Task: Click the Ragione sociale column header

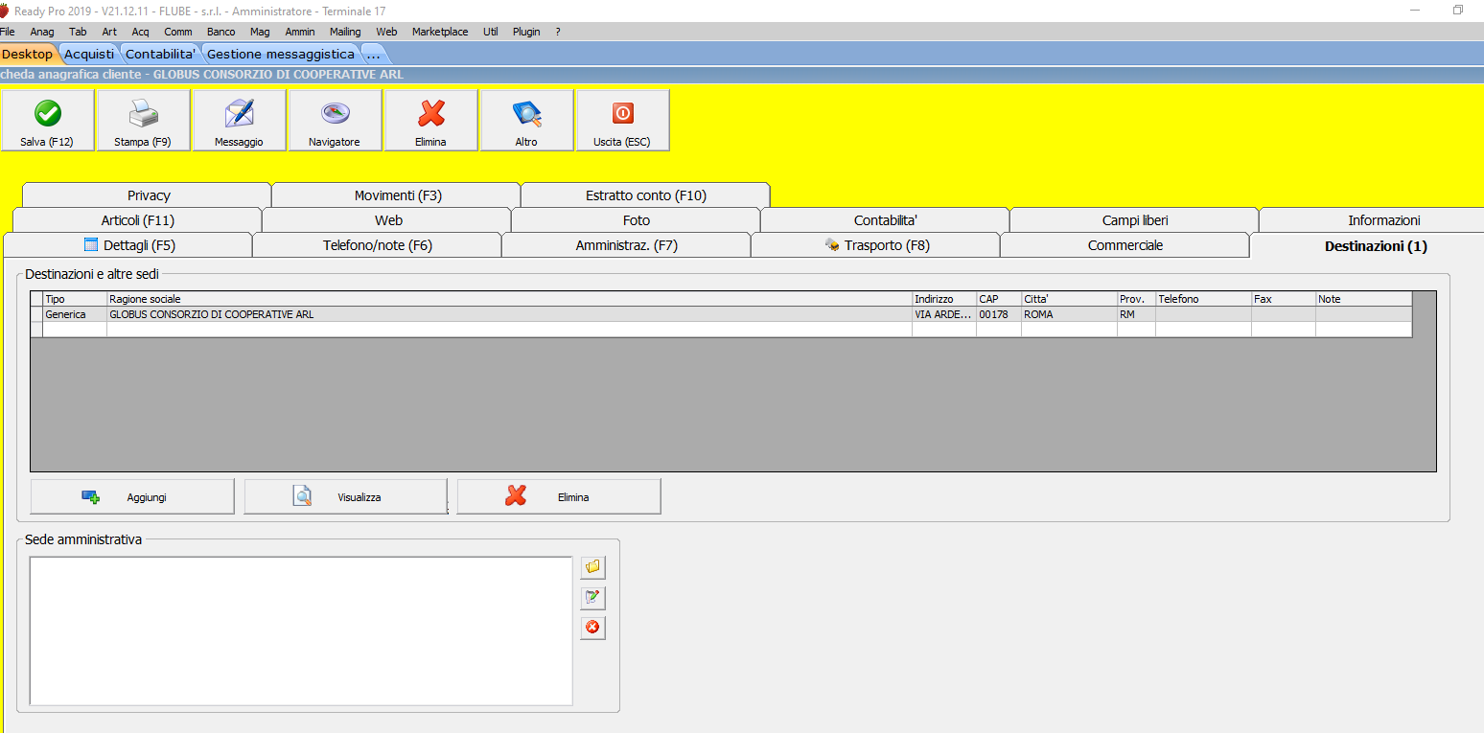Action: click(x=509, y=299)
